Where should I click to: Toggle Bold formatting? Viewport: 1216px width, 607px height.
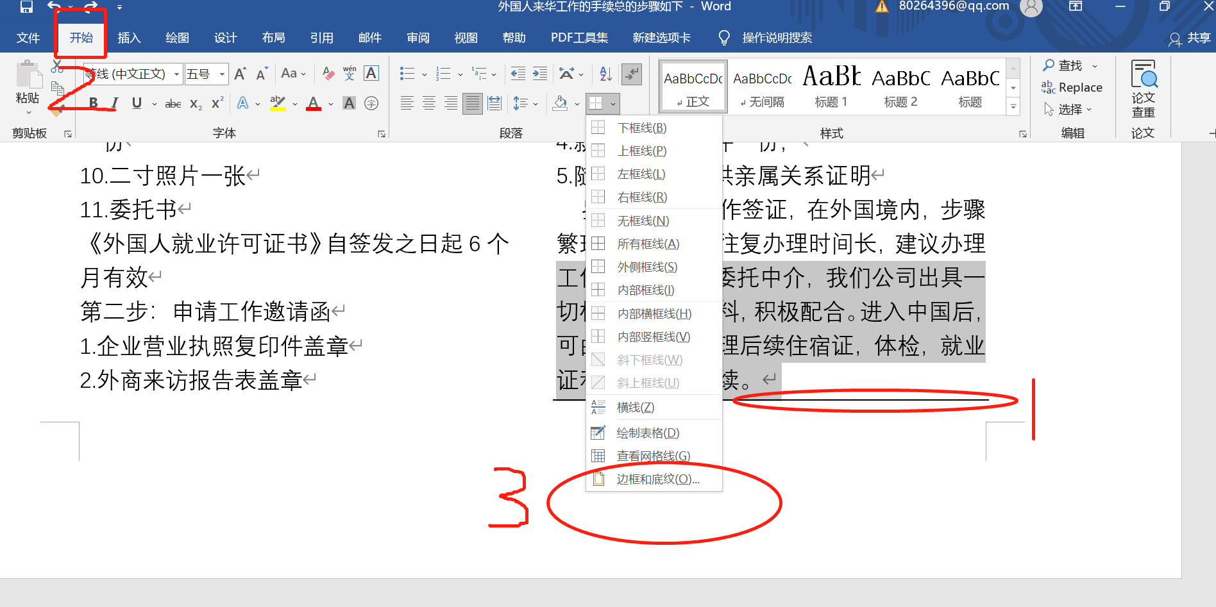pos(94,103)
